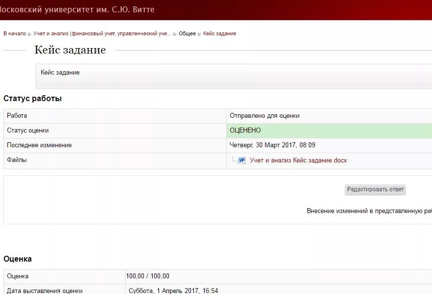Image resolution: width=432 pixels, height=294 pixels.
Task: Click the date 'Четверг, 30 Март 2017, 08:09'
Action: point(272,145)
